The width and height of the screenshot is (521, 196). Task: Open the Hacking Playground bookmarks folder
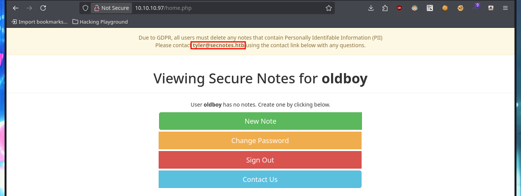click(x=100, y=22)
